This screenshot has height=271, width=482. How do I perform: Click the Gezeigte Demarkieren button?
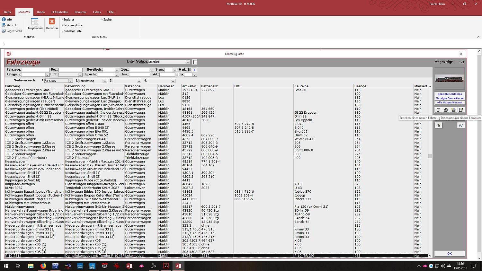[450, 98]
